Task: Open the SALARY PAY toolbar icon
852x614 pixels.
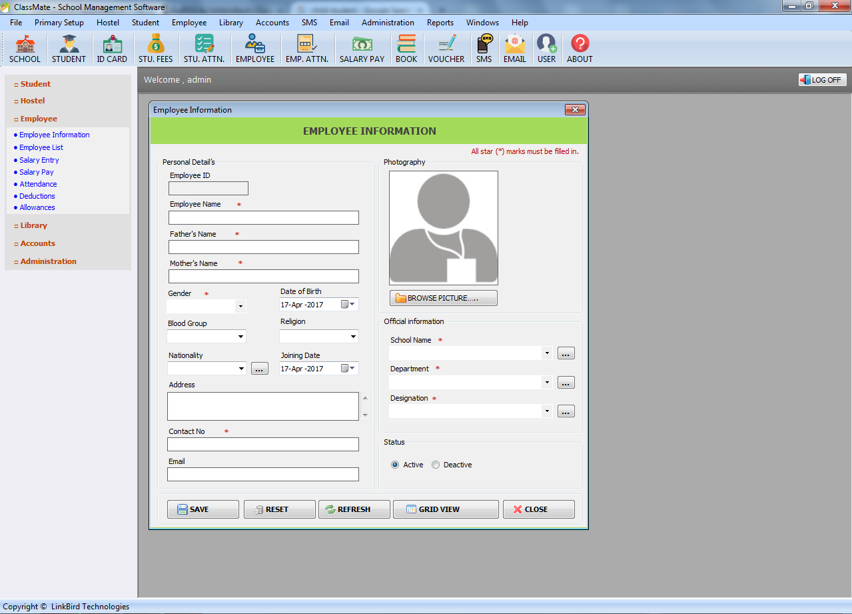Action: coord(362,48)
